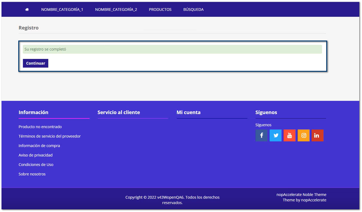Viewport: 362px width, 212px height.
Task: Select PRODUCTOS in the navigation bar
Action: (160, 9)
